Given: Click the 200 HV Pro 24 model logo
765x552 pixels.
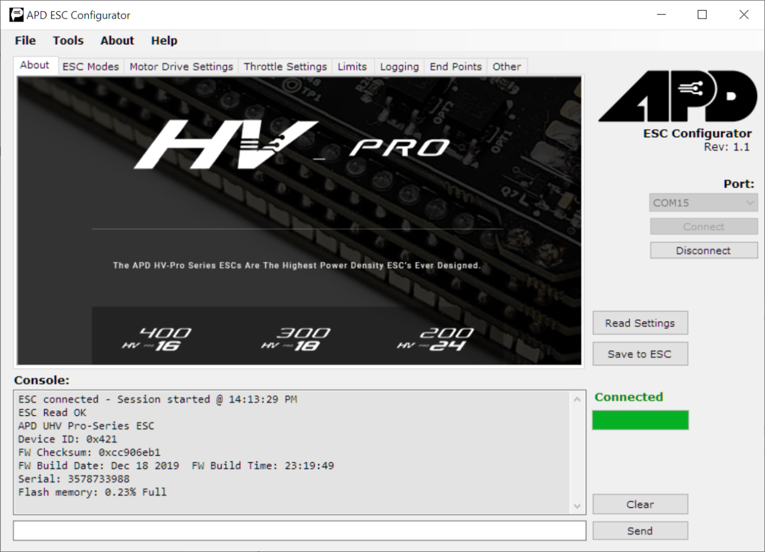Looking at the screenshot, I should point(436,339).
